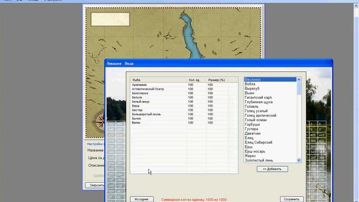Select 'Голый осман' in the fish list

point(270,120)
